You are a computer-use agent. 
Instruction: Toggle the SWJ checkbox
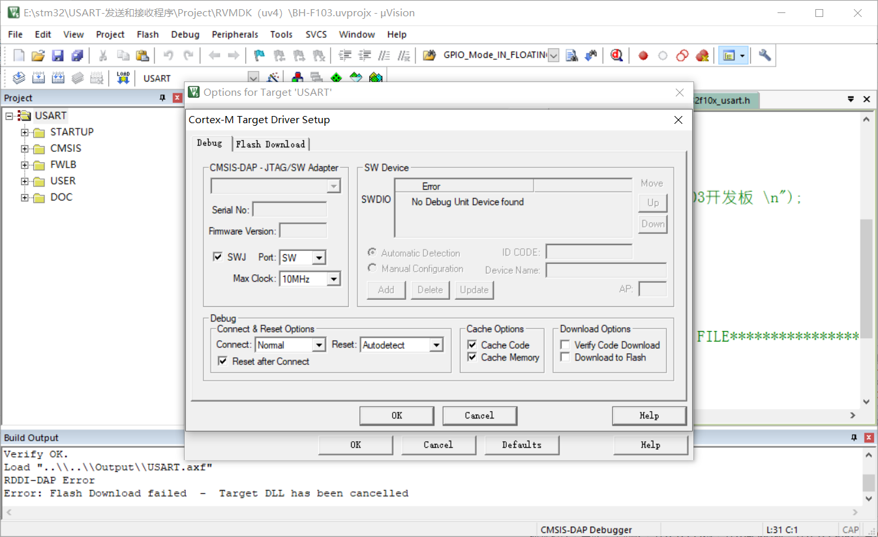[218, 257]
